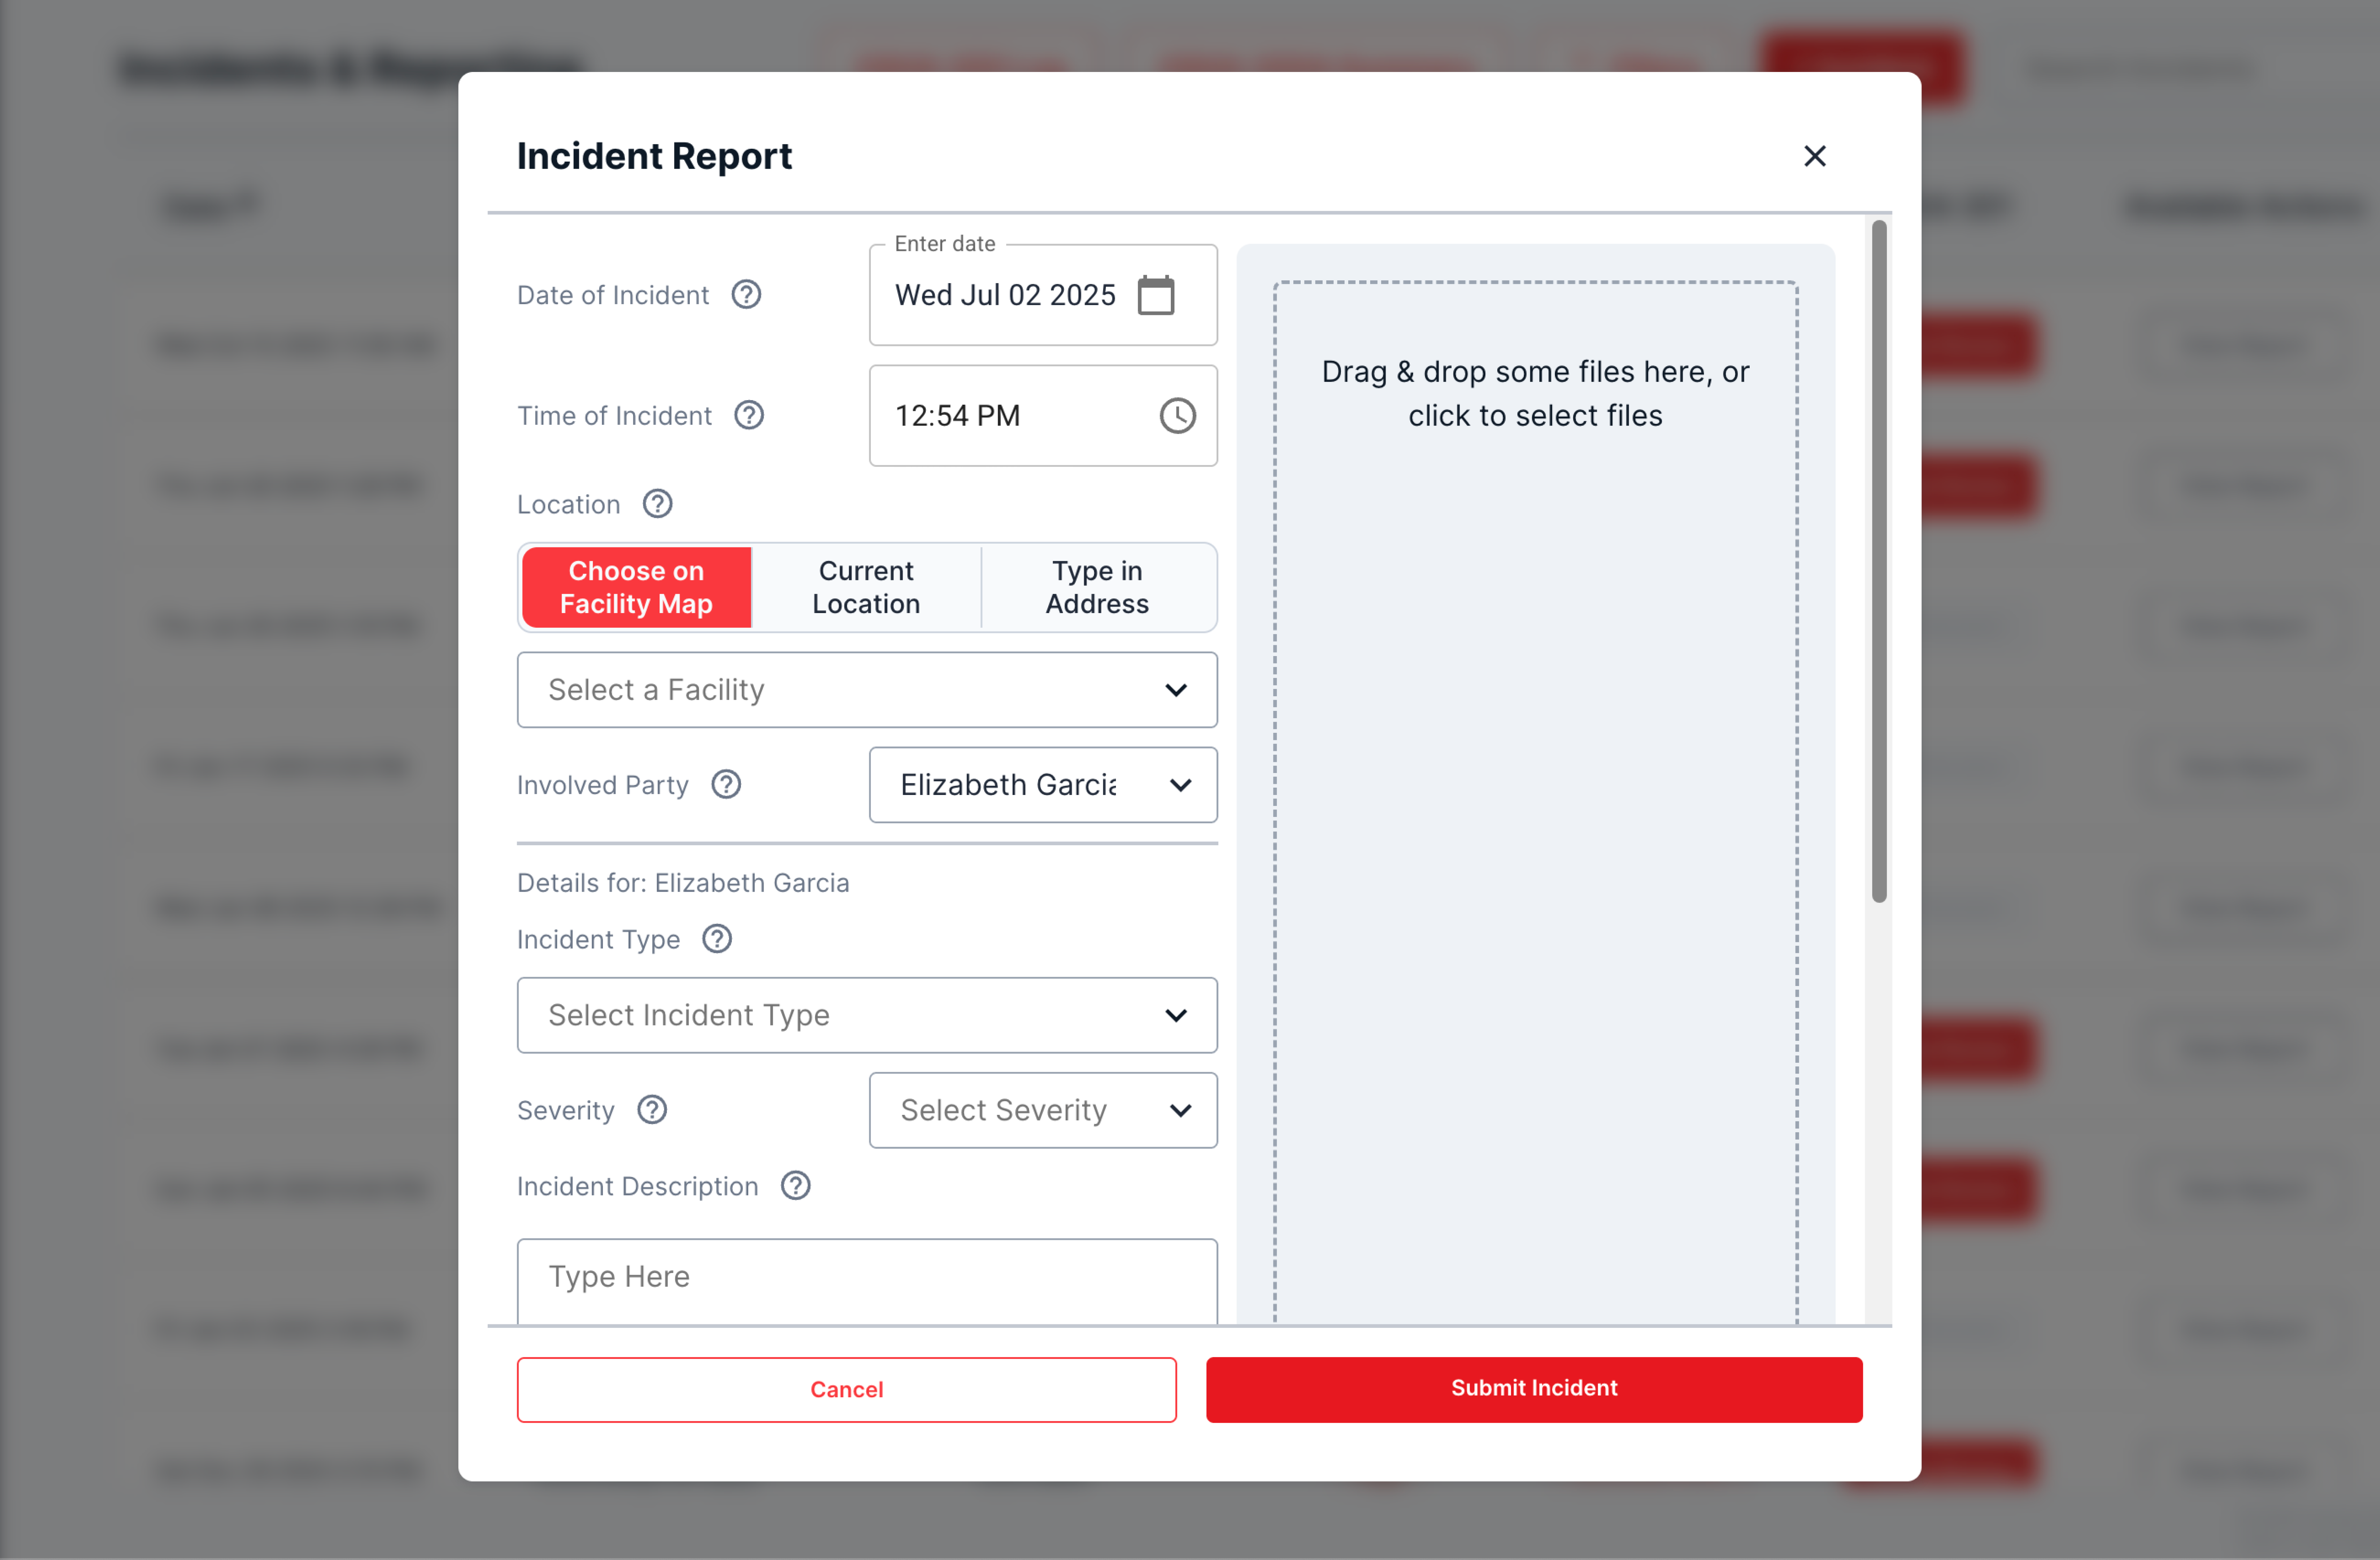Click help icon beside Time of Incident
The image size is (2380, 1560).
click(x=749, y=415)
